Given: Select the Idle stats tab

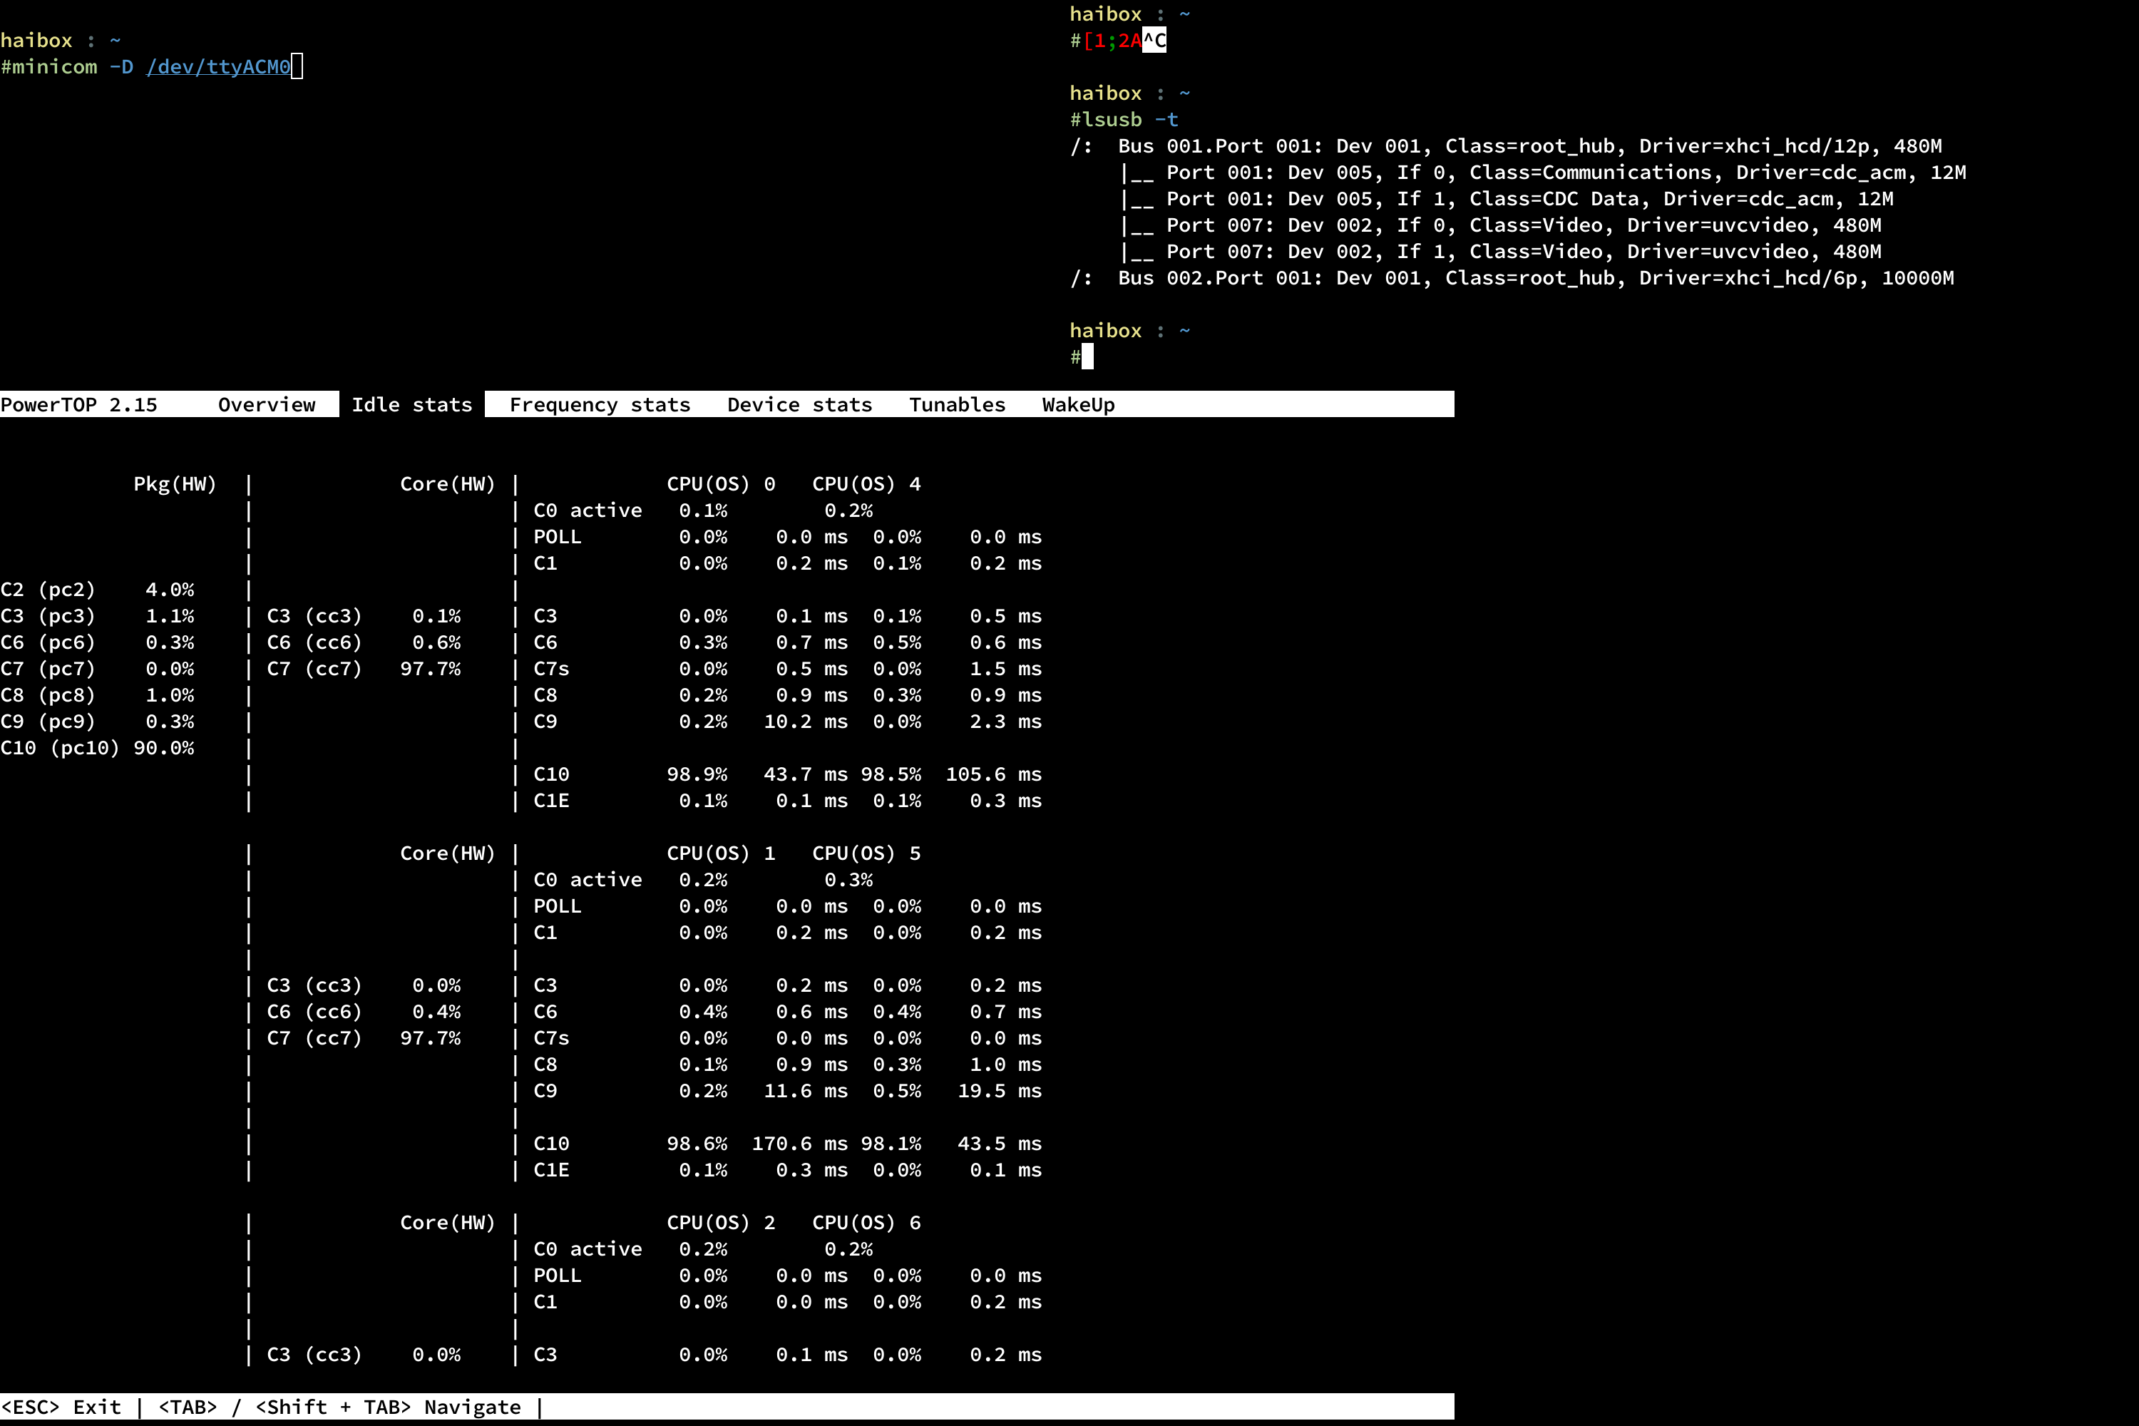Looking at the screenshot, I should coord(412,405).
